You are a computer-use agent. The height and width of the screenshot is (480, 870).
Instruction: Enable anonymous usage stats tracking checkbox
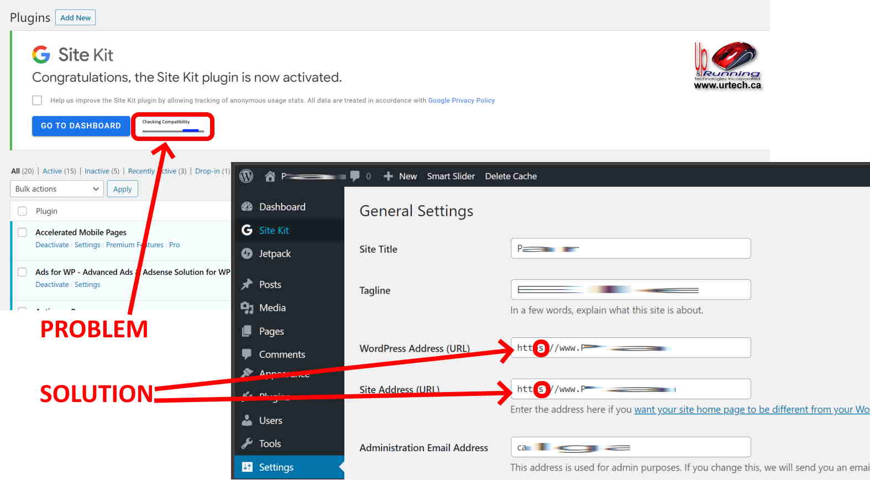pyautogui.click(x=37, y=100)
